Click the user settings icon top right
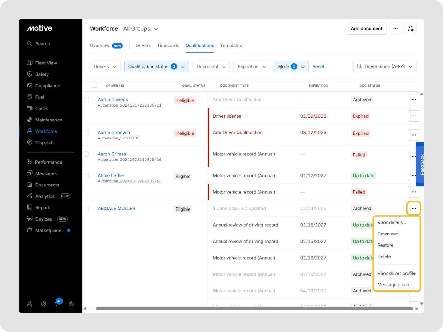Image resolution: width=443 pixels, height=332 pixels. [x=411, y=28]
